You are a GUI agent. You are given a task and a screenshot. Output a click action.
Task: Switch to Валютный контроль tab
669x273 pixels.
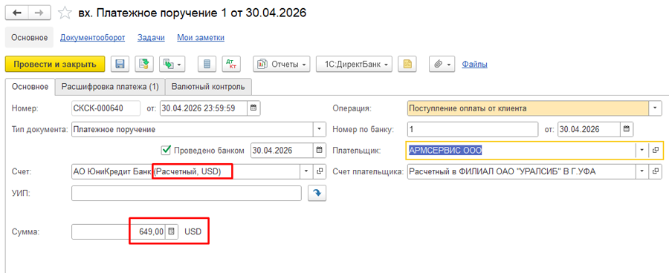pos(208,87)
